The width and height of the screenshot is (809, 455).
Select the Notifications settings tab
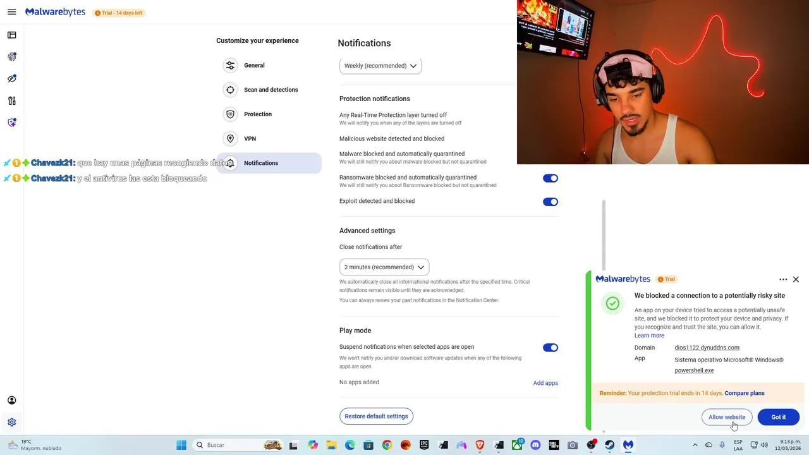(269, 163)
